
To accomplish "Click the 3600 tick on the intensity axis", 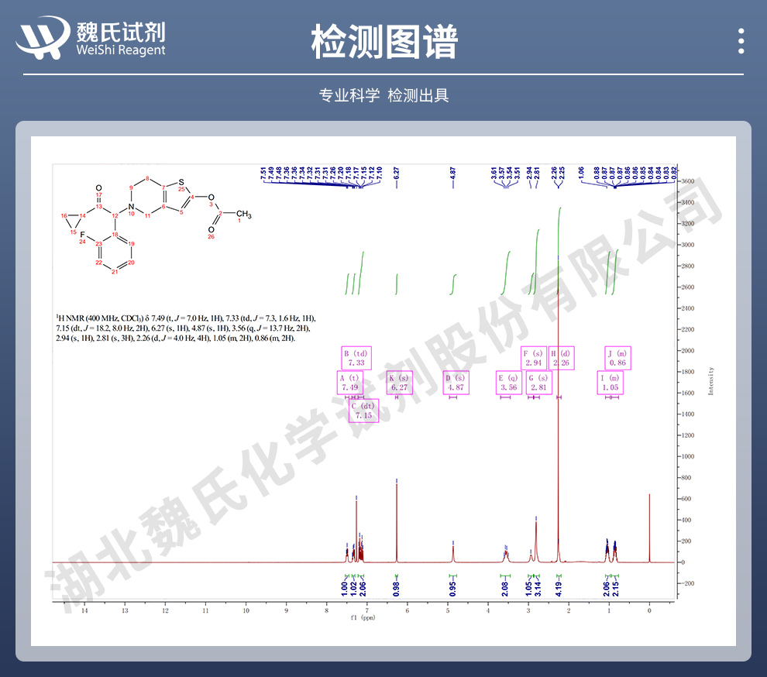I will [688, 181].
